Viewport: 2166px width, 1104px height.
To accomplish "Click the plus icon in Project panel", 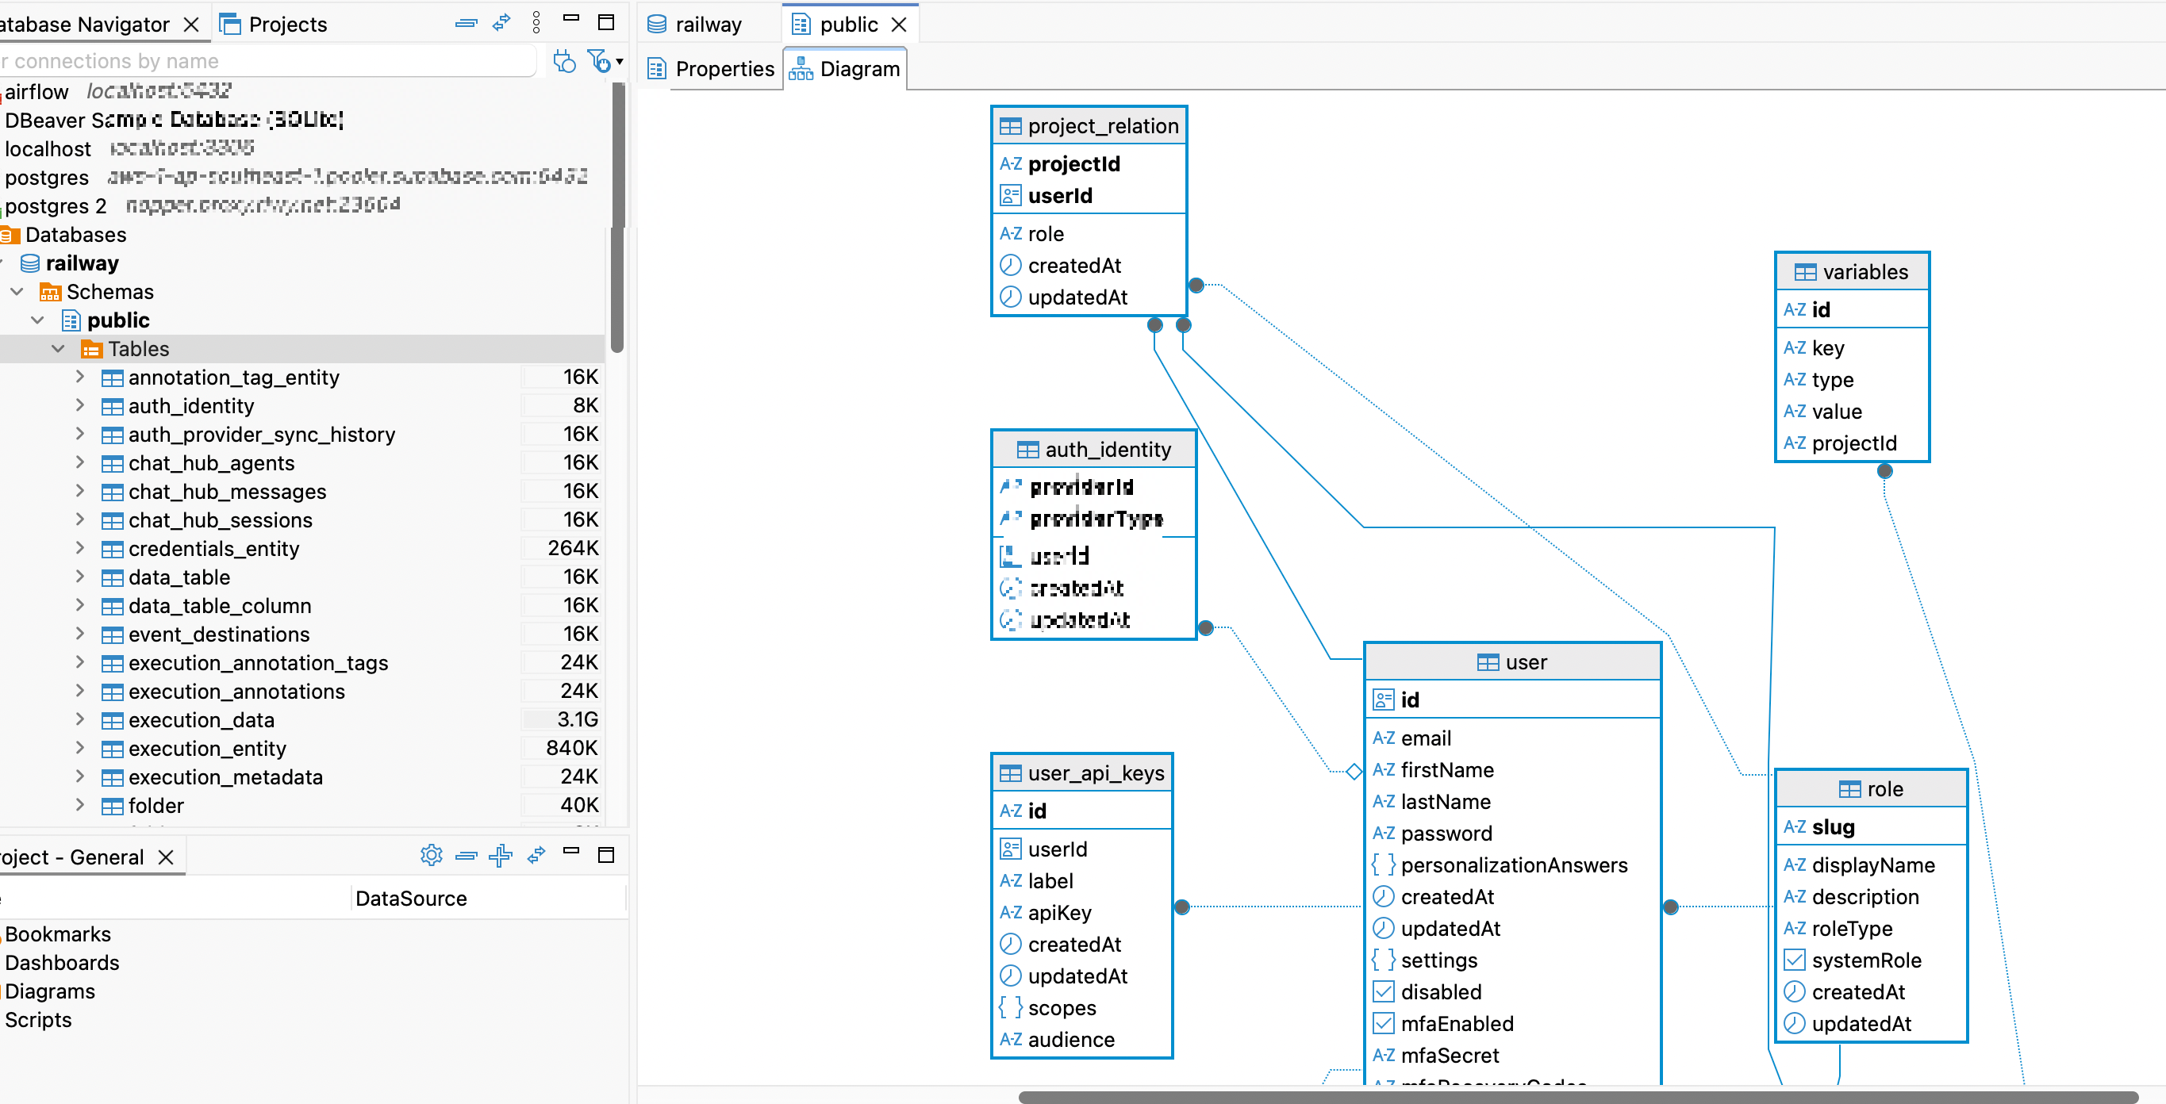I will pyautogui.click(x=501, y=856).
